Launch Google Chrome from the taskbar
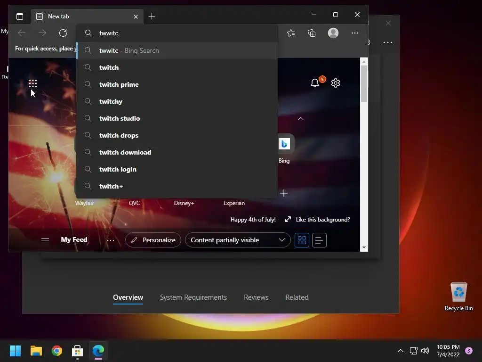The height and width of the screenshot is (362, 482). click(57, 351)
